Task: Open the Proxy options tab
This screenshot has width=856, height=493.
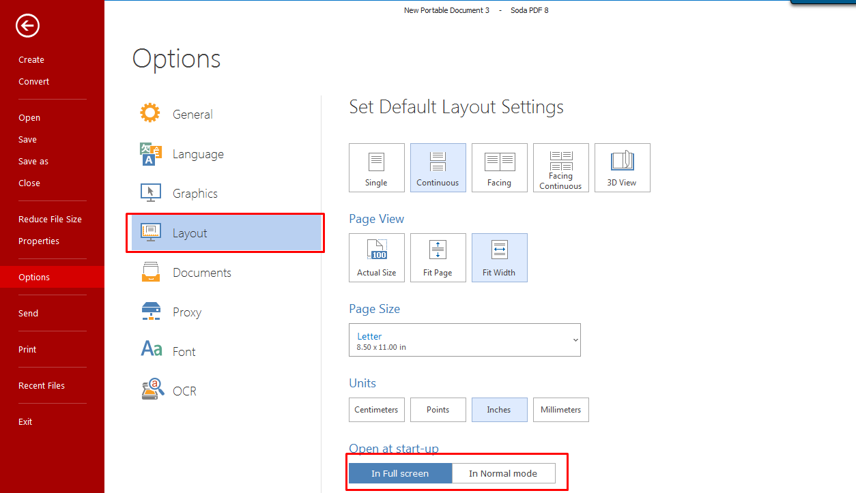Action: coord(225,312)
